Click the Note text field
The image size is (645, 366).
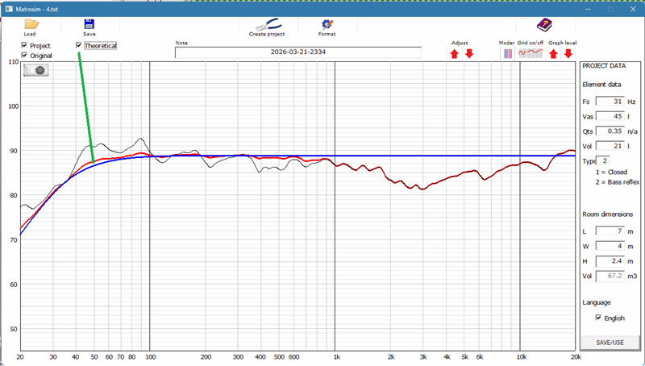click(x=298, y=52)
